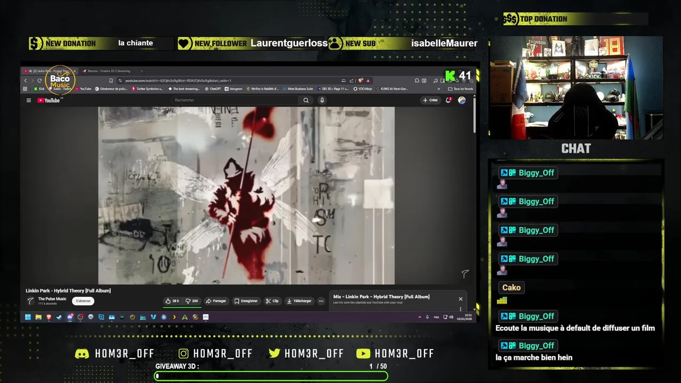This screenshot has width=681, height=383.
Task: Click the Mix - Linkin Park panel title
Action: click(381, 297)
